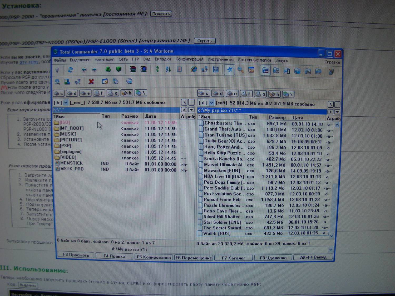The width and height of the screenshot is (395, 296).
Task: Click the red X icon in toolbar
Action: (91, 82)
